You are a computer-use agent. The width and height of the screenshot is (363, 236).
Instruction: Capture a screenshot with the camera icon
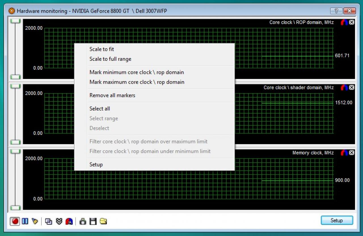pyautogui.click(x=83, y=221)
